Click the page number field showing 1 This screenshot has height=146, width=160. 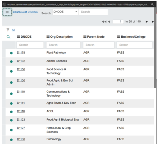click(x=118, y=22)
